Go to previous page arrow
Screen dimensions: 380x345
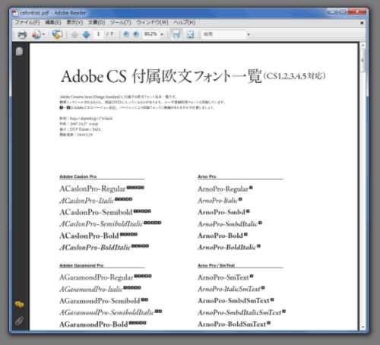click(74, 34)
